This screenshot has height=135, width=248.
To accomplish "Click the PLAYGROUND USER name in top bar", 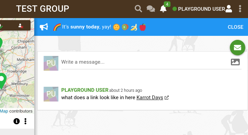I will (x=201, y=9).
